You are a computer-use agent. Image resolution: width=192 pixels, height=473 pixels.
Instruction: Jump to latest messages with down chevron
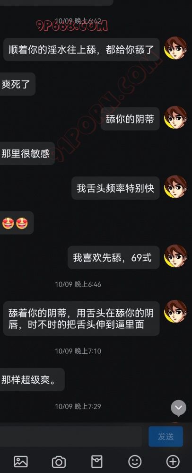(x=178, y=408)
